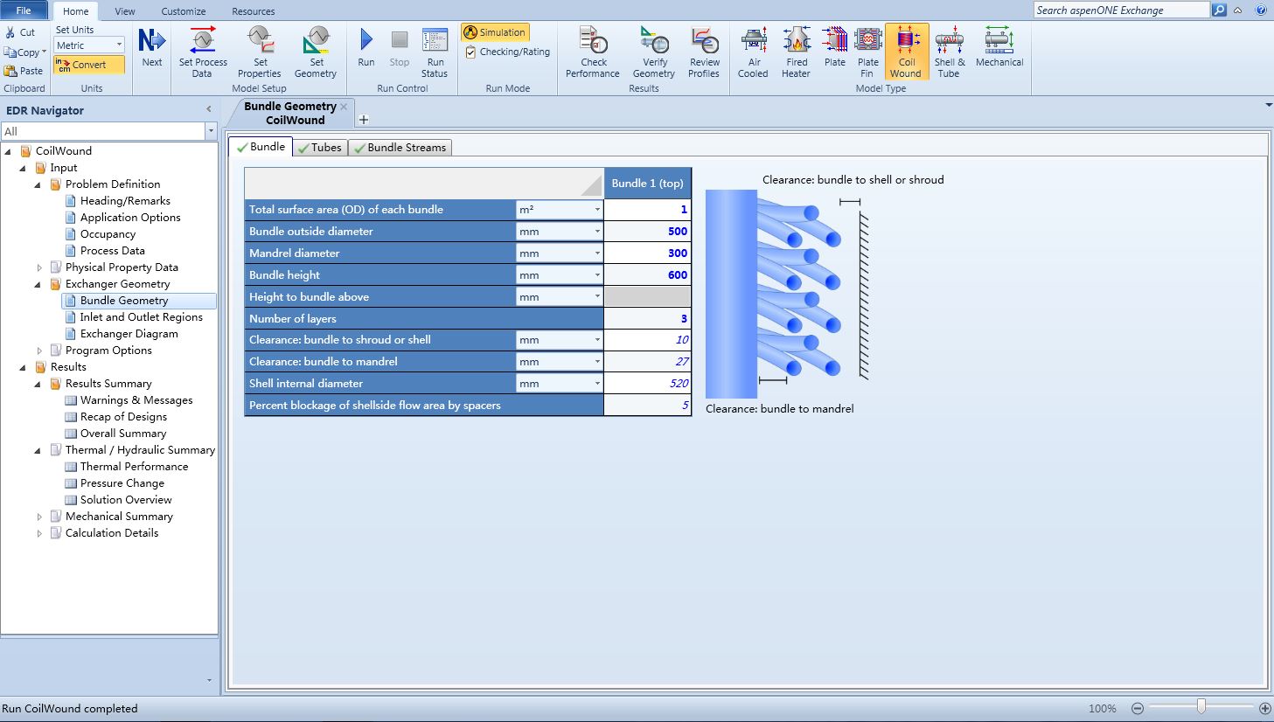Click the aspenONE Exchange search field
This screenshot has height=722, width=1274.
click(x=1121, y=10)
